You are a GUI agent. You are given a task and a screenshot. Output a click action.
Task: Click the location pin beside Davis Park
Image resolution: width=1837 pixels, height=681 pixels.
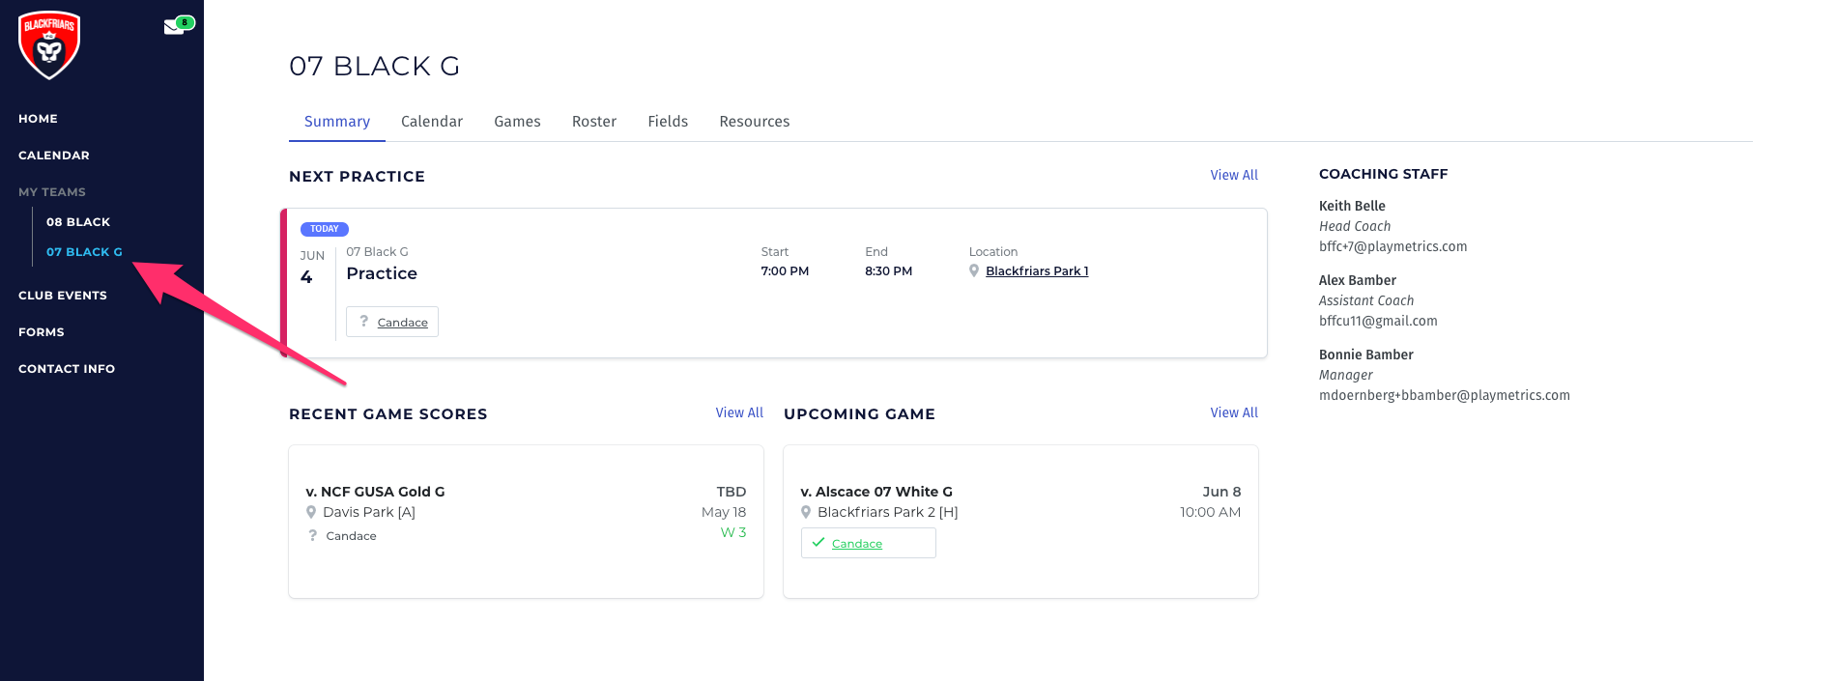(x=311, y=513)
